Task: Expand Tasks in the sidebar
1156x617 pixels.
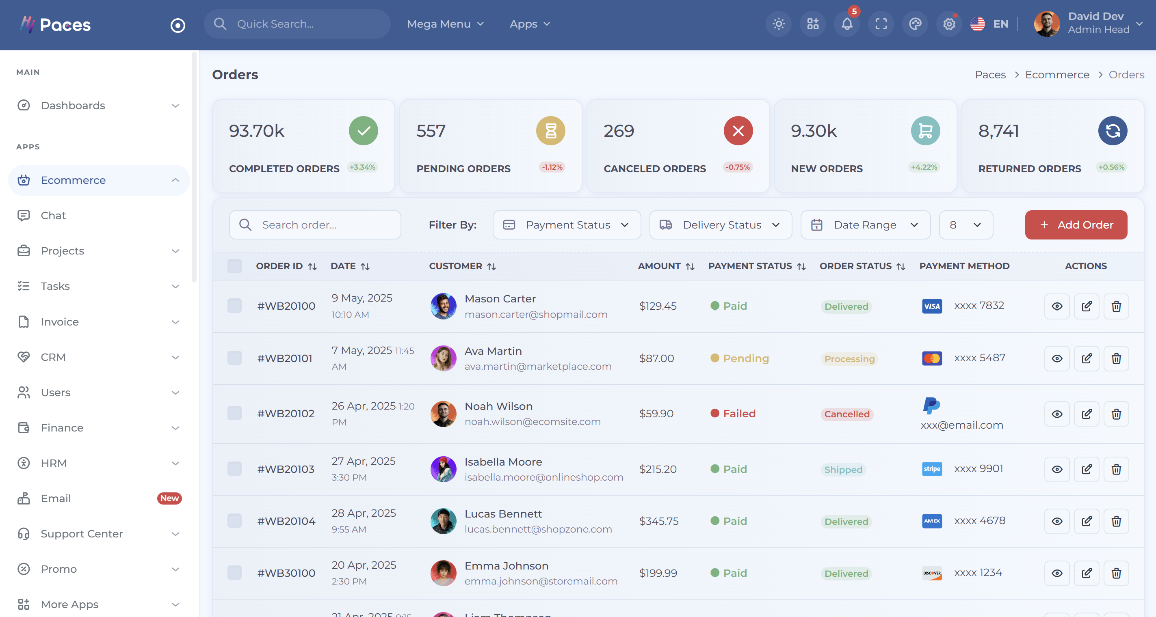Action: (x=99, y=286)
